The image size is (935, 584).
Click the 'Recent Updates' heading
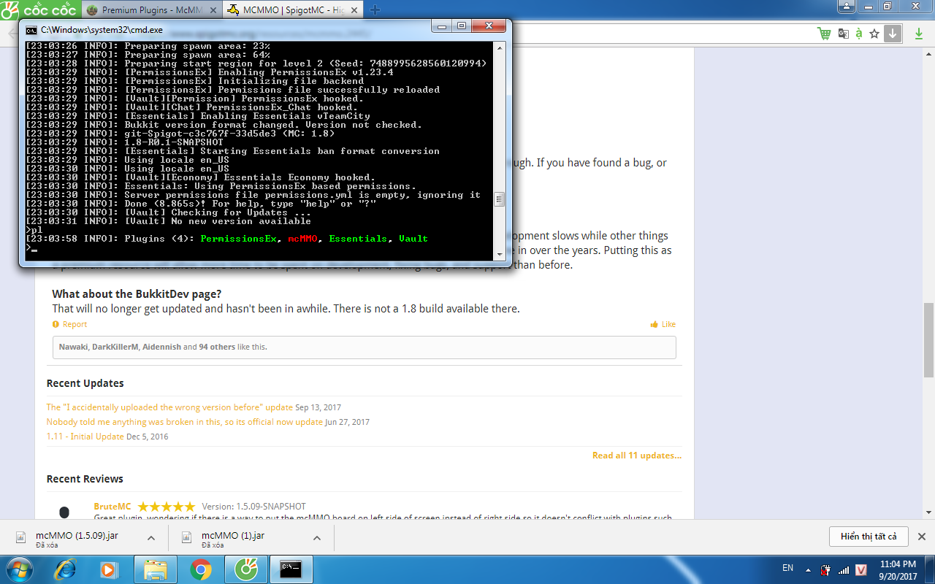pyautogui.click(x=85, y=383)
